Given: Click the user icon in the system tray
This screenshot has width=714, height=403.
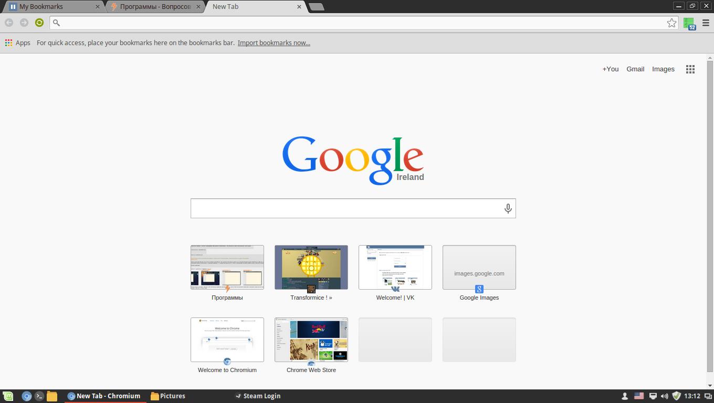Looking at the screenshot, I should tap(625, 396).
